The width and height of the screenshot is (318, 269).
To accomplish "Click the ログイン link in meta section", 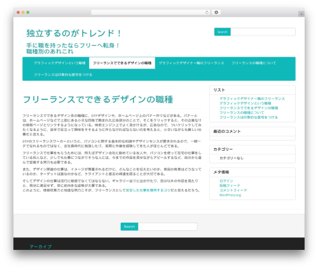I will 226,181.
